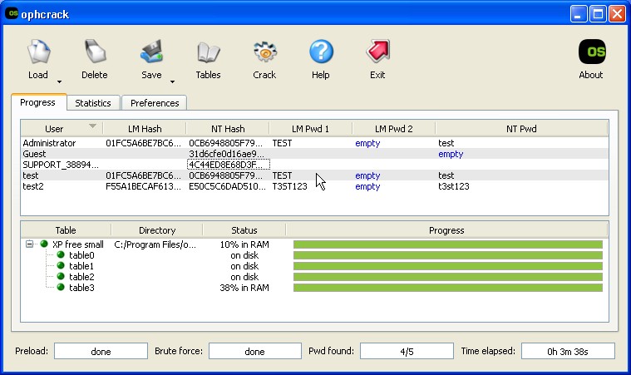
Task: Select the Guest user row
Action: 315,154
